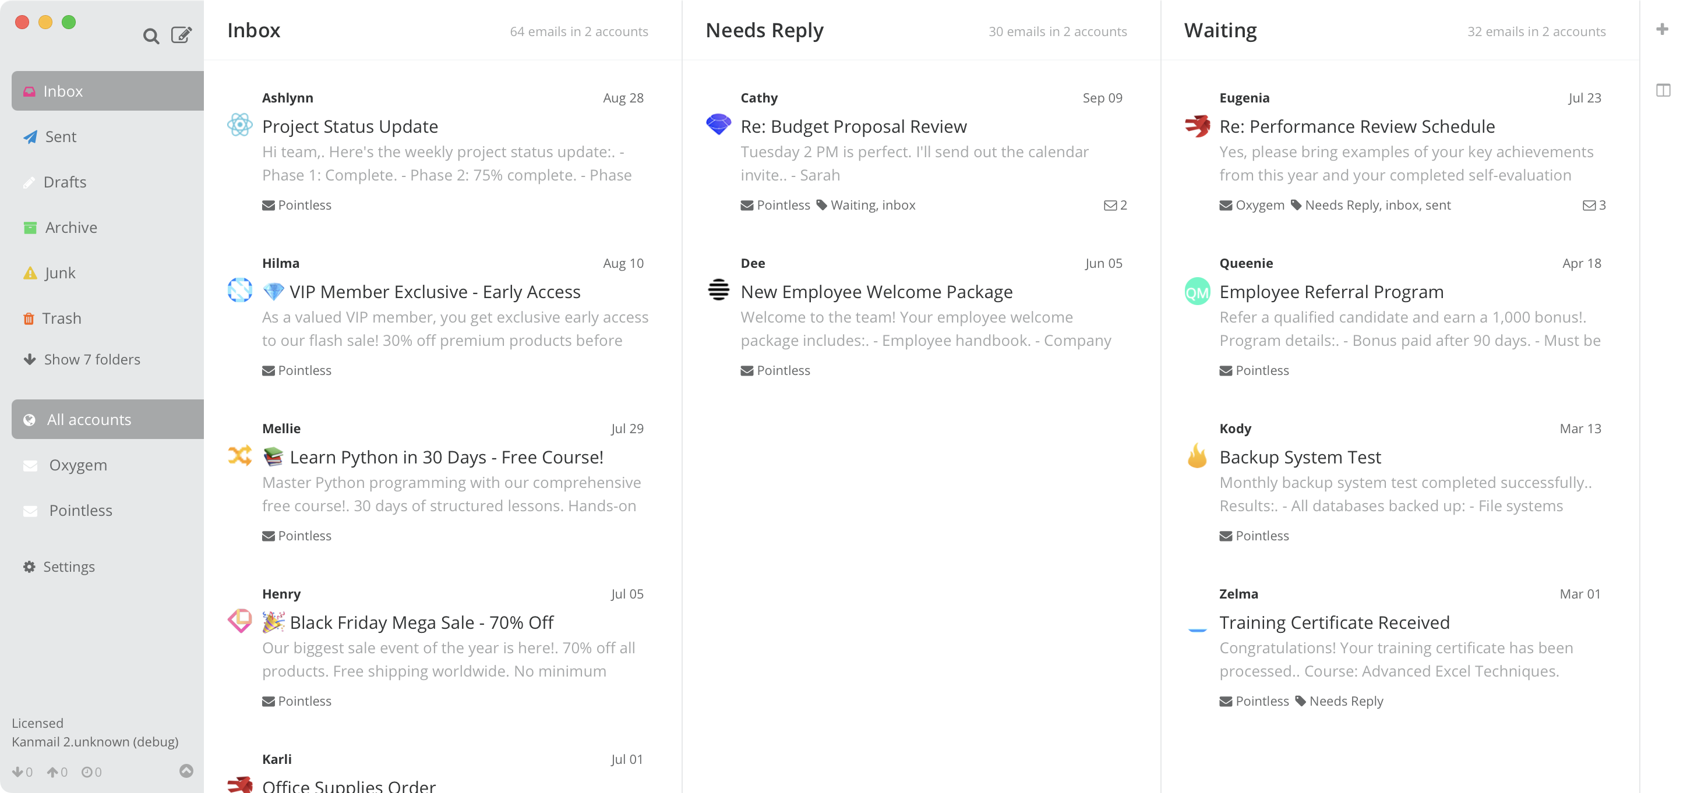
Task: Collapse the status counters with the chevron
Action: tap(186, 770)
